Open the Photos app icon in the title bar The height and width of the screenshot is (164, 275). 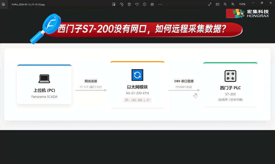tap(3, 4)
